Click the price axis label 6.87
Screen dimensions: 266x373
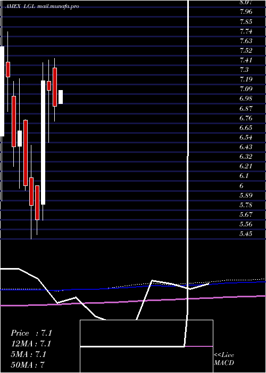246,109
